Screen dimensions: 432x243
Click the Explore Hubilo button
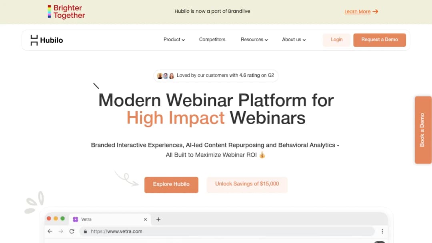coord(171,185)
